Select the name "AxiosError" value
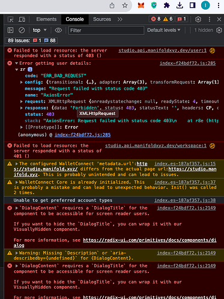Viewport: 224px width, 299px height. click(57, 95)
